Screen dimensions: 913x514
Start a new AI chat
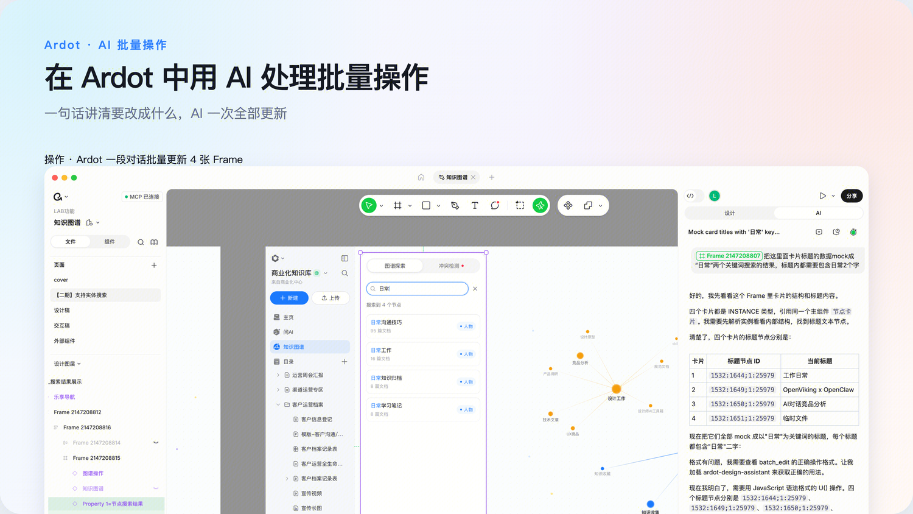pos(819,232)
